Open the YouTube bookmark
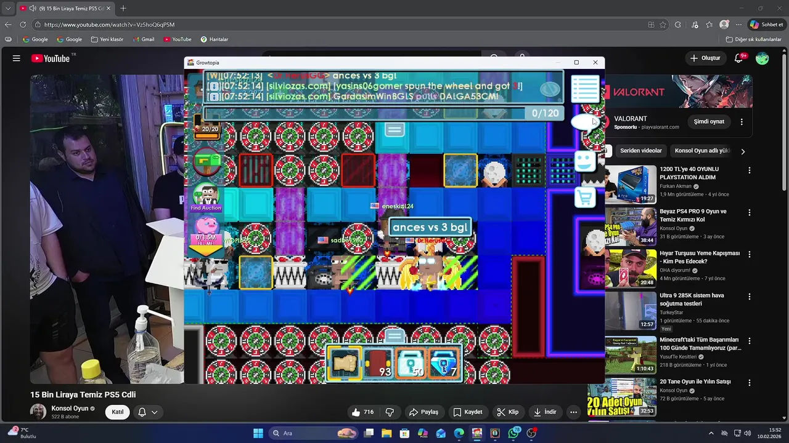This screenshot has height=443, width=789. [178, 39]
